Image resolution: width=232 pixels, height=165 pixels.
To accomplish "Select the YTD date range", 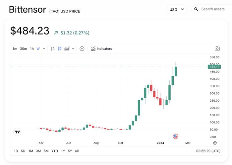I will [x=55, y=151].
